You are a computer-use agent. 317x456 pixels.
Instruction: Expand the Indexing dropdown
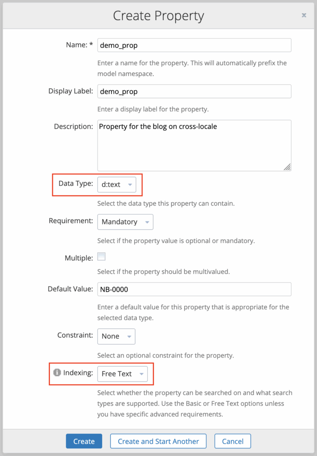(122, 374)
